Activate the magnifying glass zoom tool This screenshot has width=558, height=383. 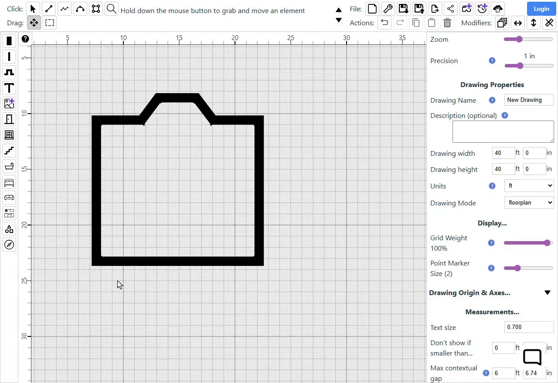[x=112, y=9]
